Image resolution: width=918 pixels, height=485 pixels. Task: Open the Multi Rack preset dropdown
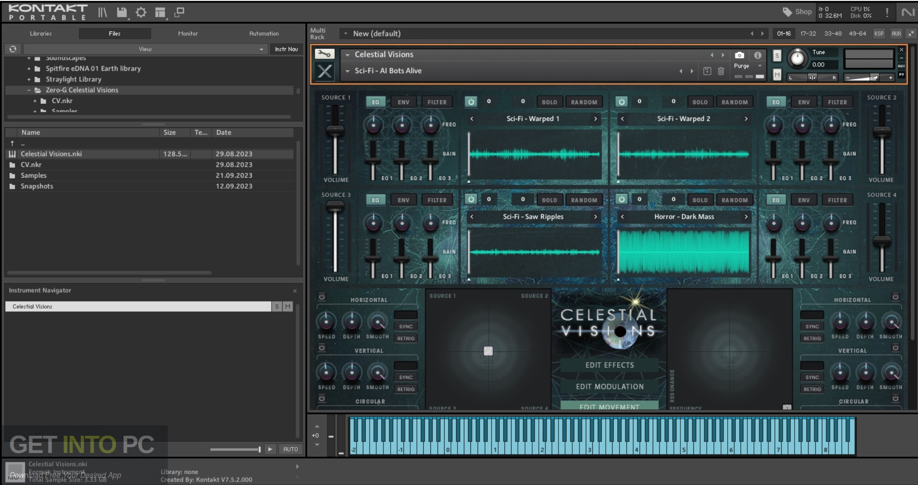(x=346, y=33)
